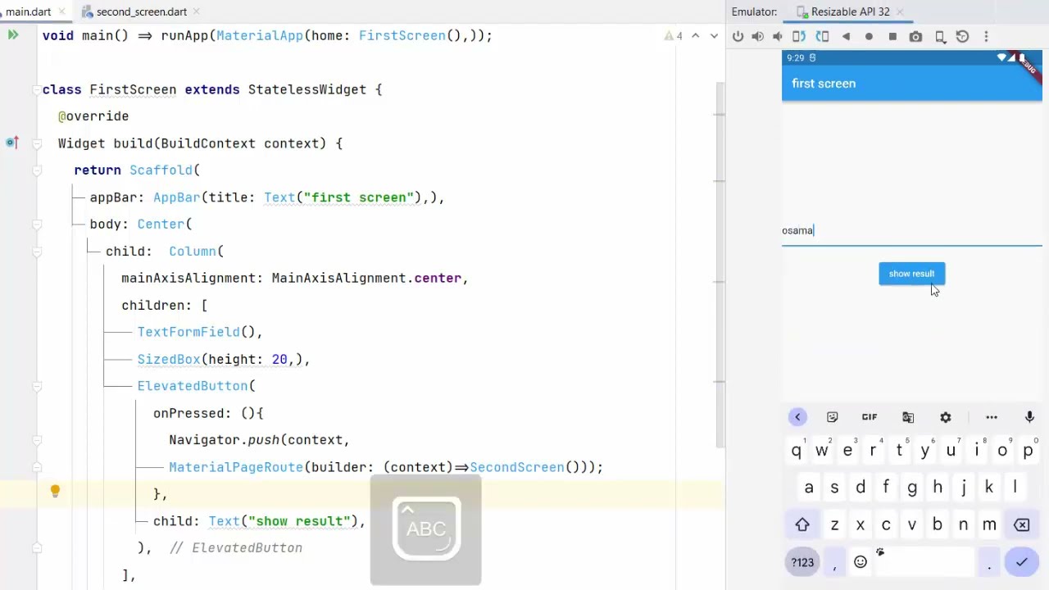Open the emulator display mode dropdown
This screenshot has width=1049, height=590.
click(x=941, y=37)
